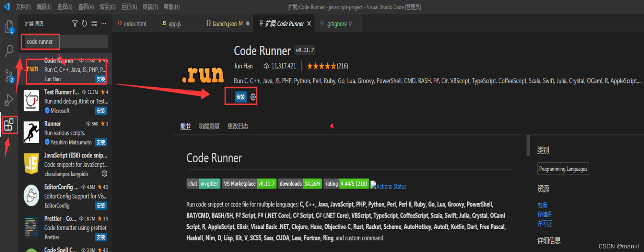Select the Runner extension icon in list
The image size is (644, 252).
(31, 132)
